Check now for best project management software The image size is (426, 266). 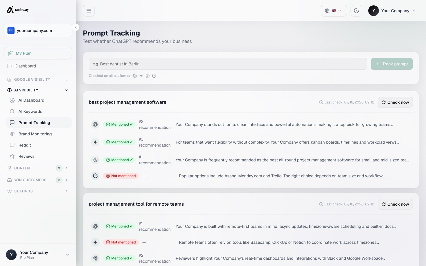tap(395, 102)
